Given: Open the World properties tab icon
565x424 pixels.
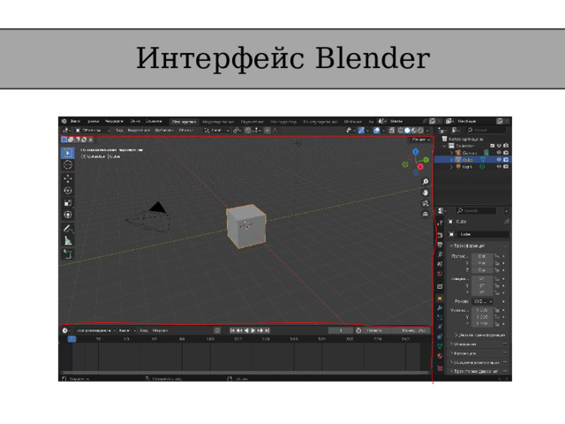Looking at the screenshot, I should coord(440,274).
